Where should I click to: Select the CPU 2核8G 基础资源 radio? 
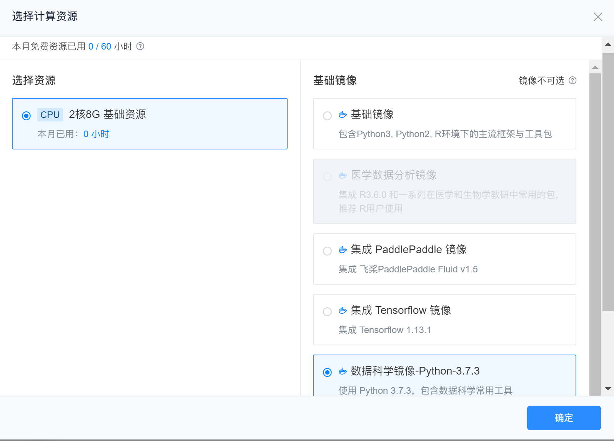click(x=26, y=116)
